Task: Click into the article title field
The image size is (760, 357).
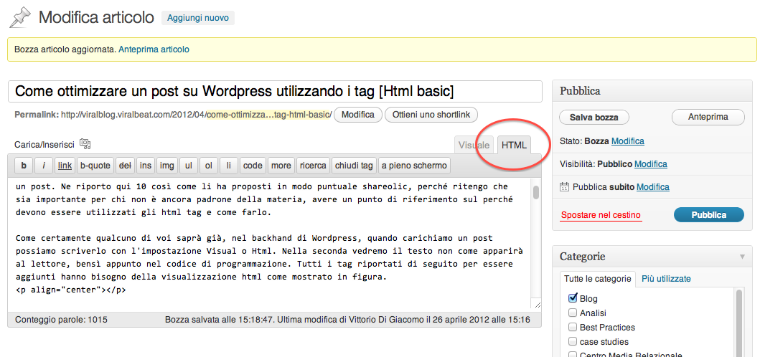Action: coord(275,92)
